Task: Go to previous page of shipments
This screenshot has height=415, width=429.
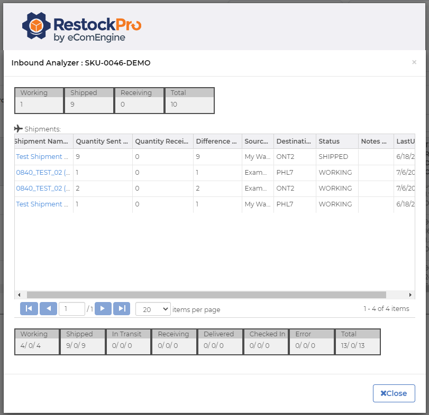Action: (x=48, y=309)
